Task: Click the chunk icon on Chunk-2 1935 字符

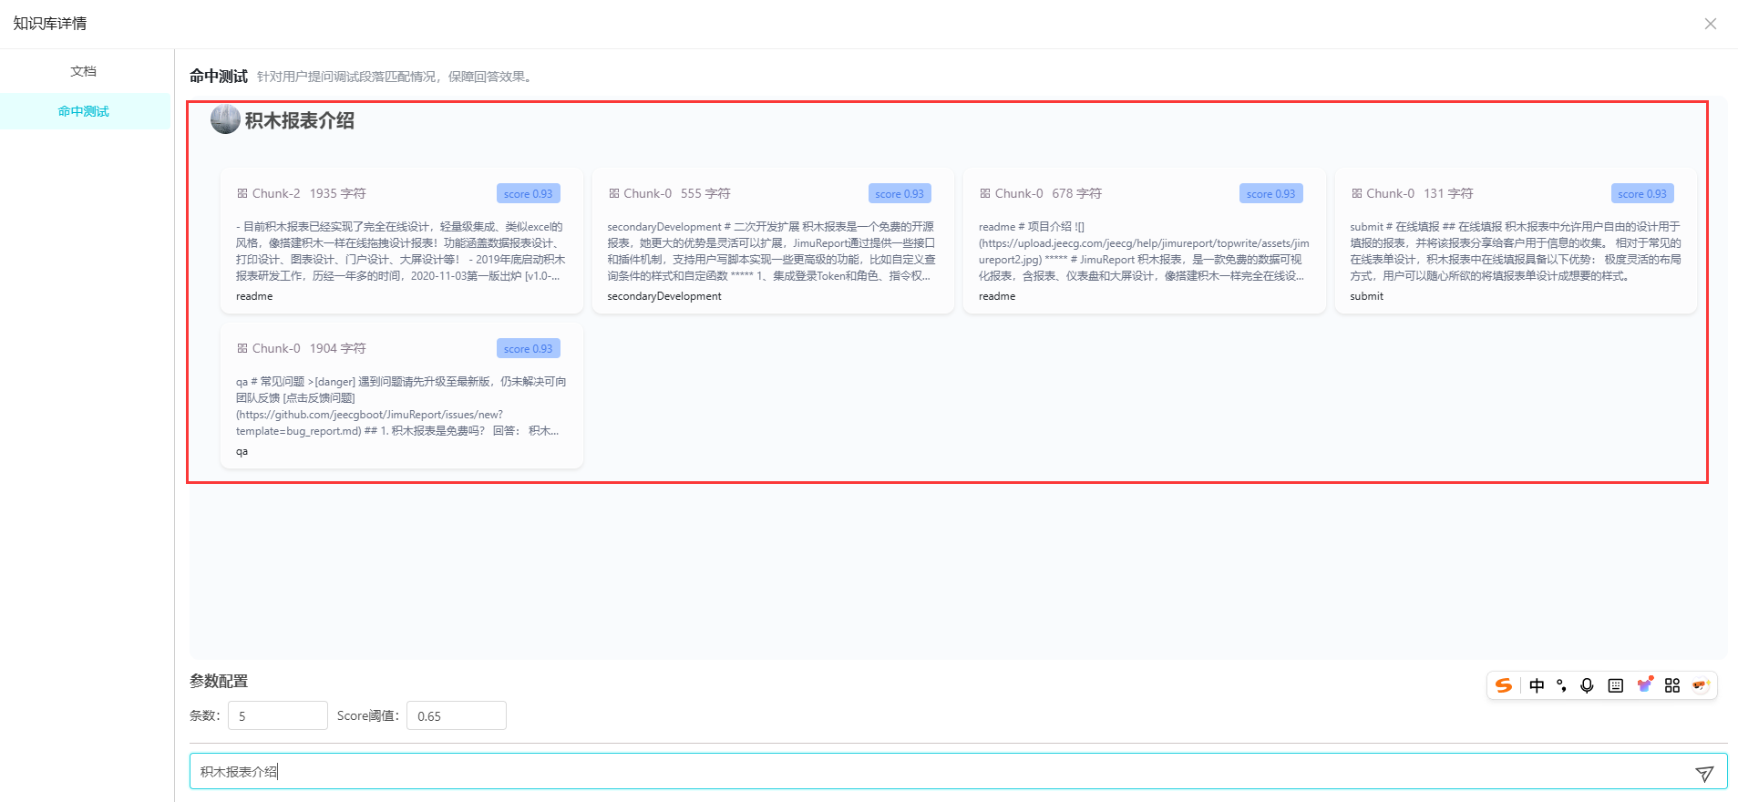Action: point(242,193)
